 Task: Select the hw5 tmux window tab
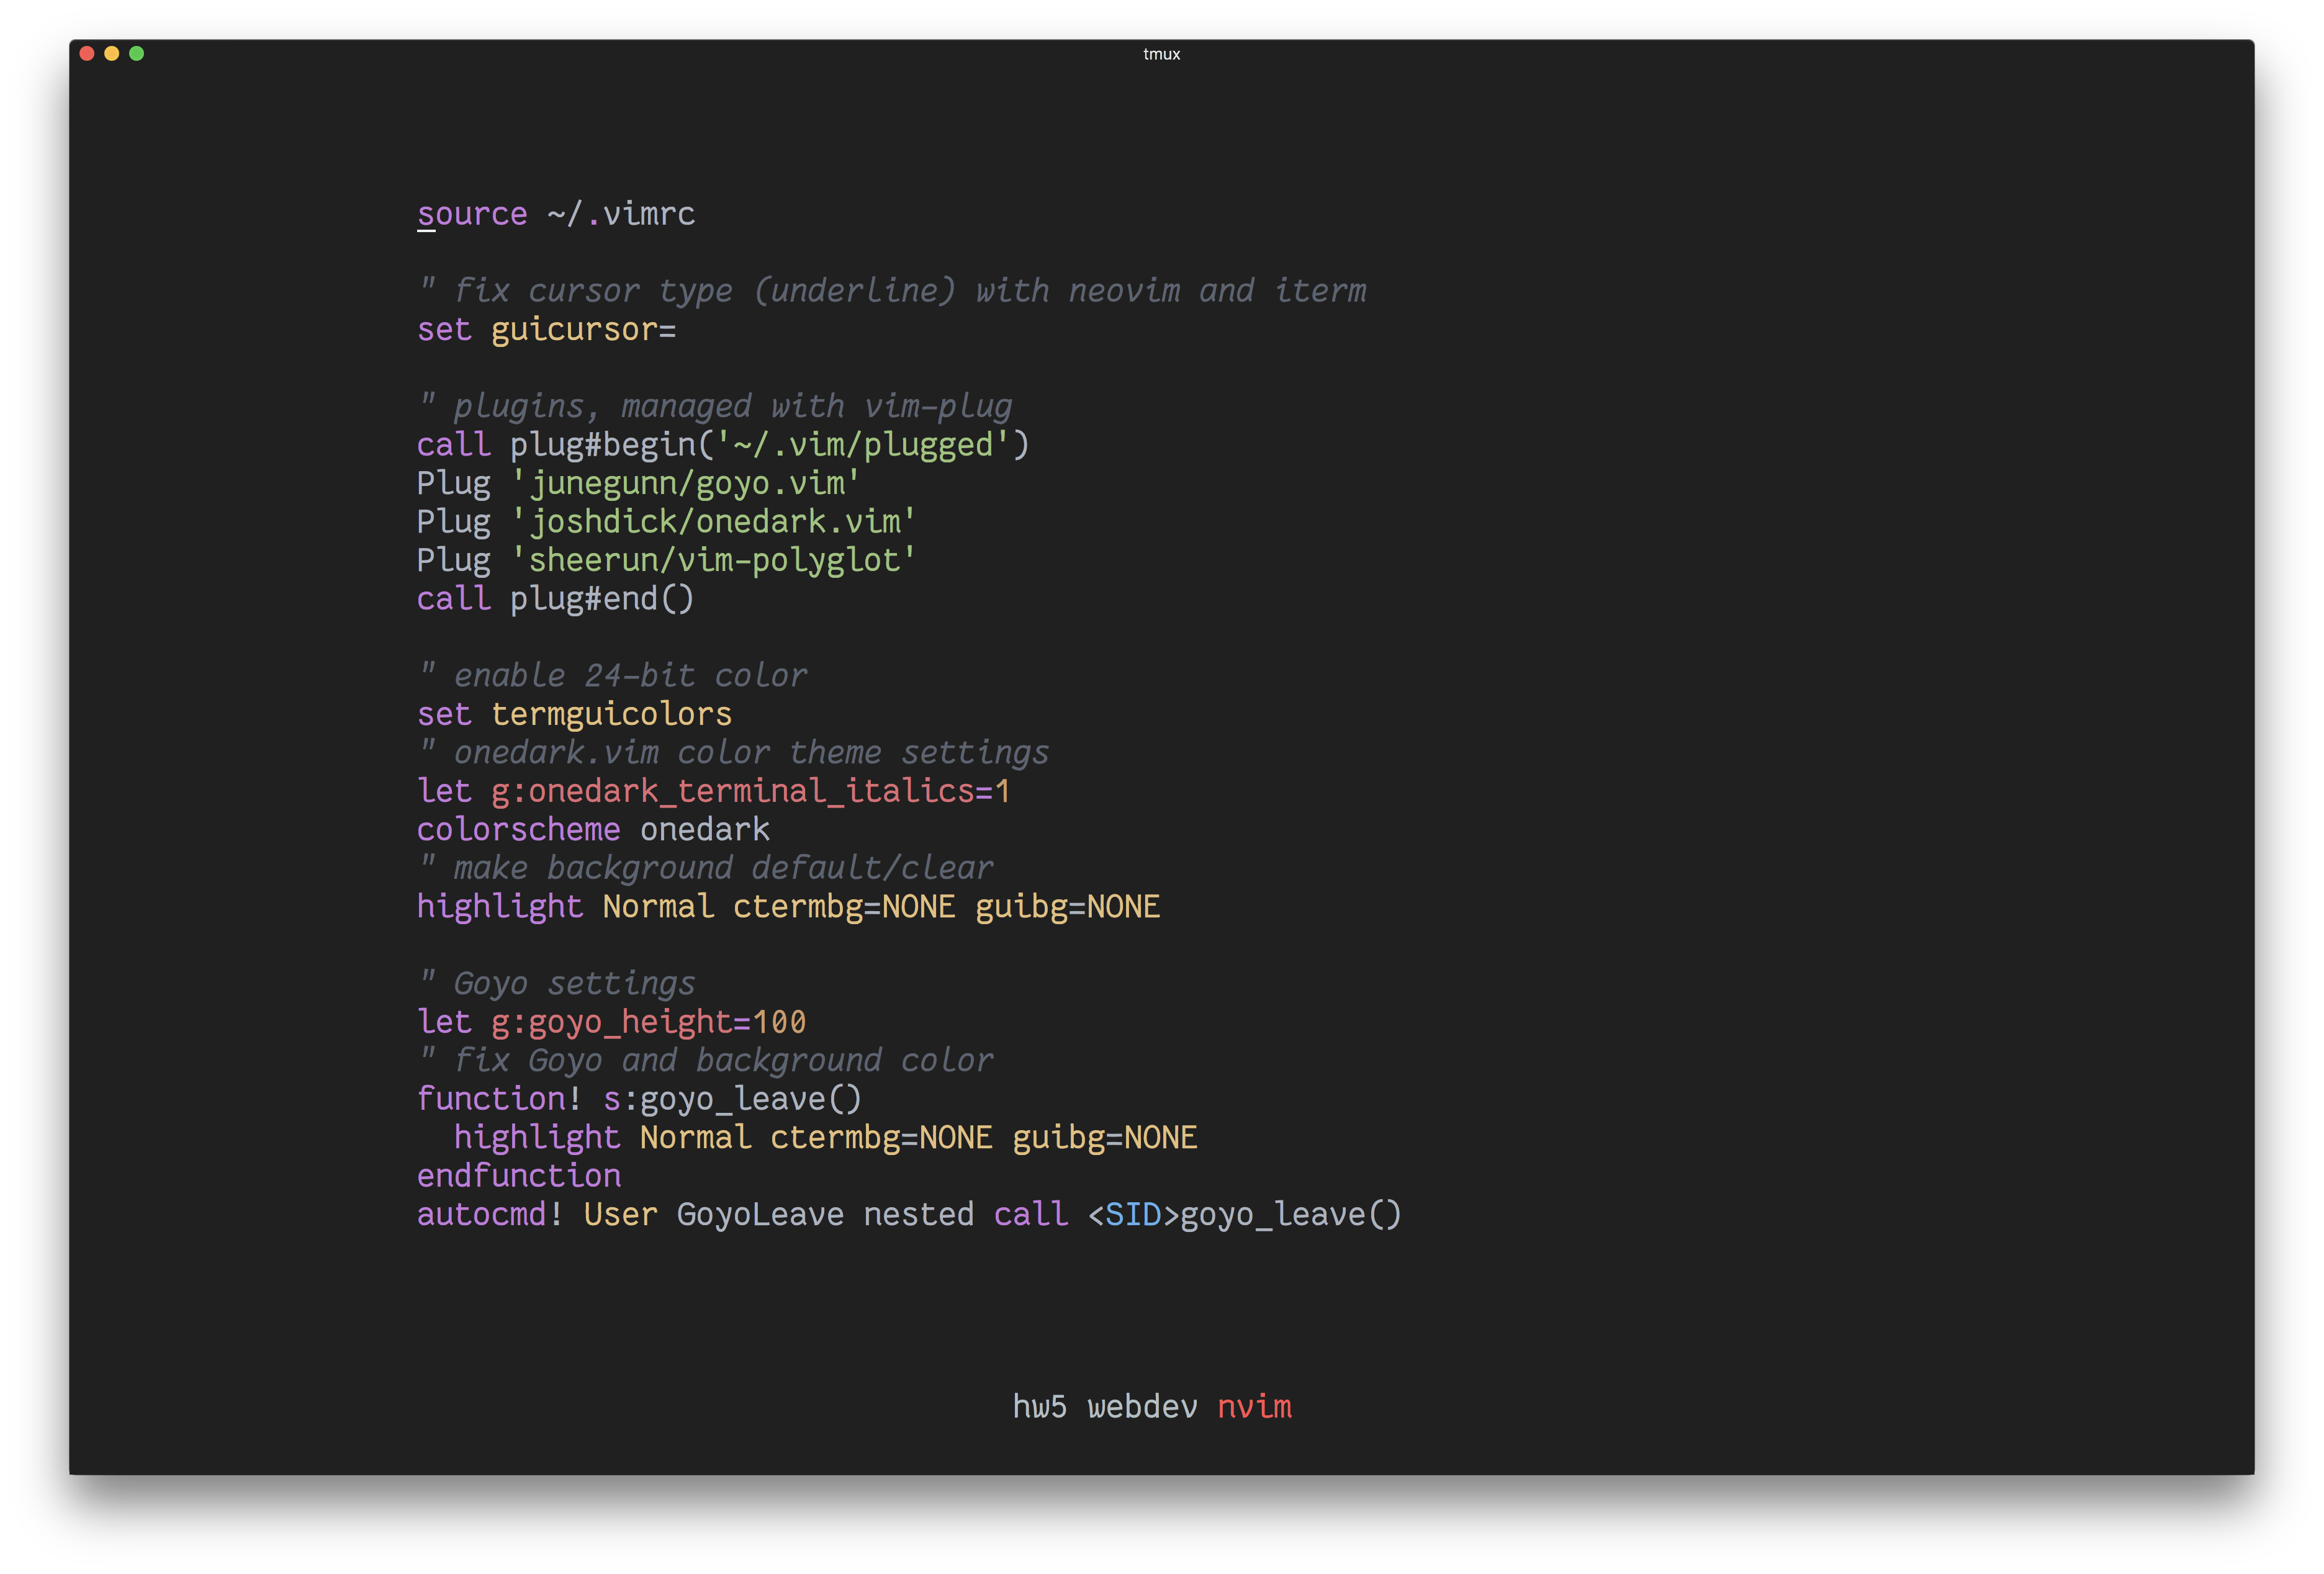pyautogui.click(x=1039, y=1407)
